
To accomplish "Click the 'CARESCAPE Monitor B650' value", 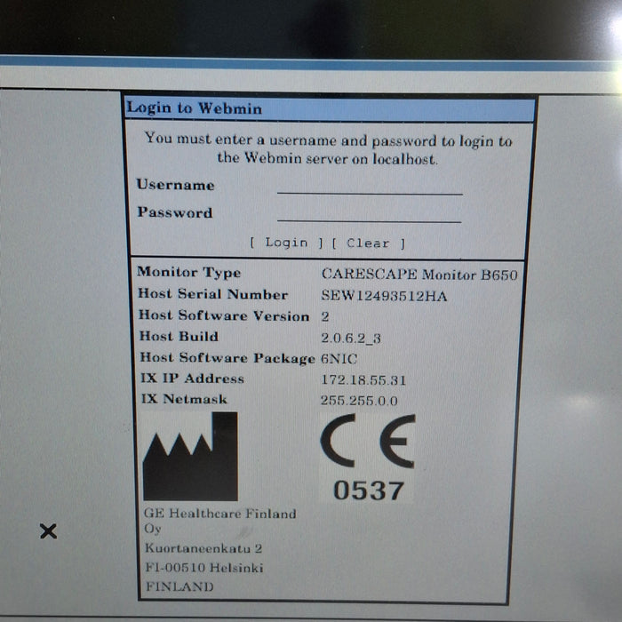I will click(419, 275).
